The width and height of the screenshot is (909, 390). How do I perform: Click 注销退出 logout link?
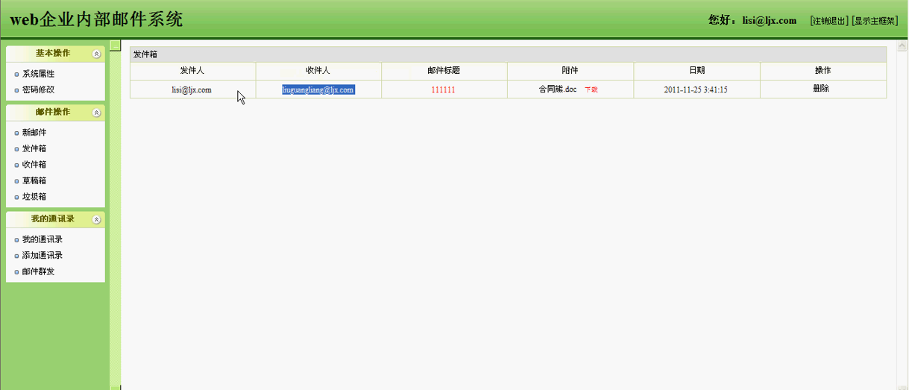[x=829, y=21]
